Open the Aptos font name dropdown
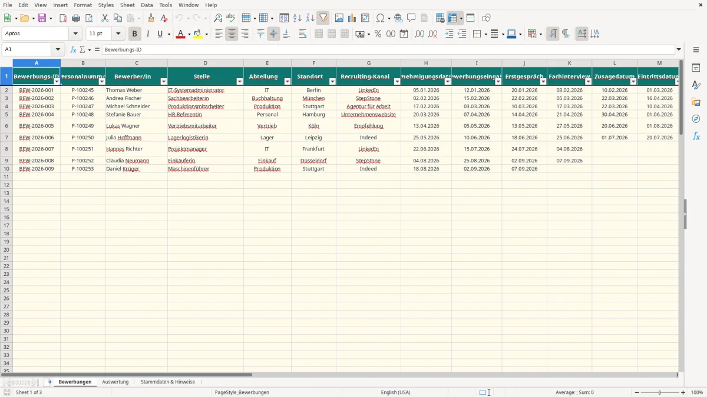The width and height of the screenshot is (707, 397). 75,34
